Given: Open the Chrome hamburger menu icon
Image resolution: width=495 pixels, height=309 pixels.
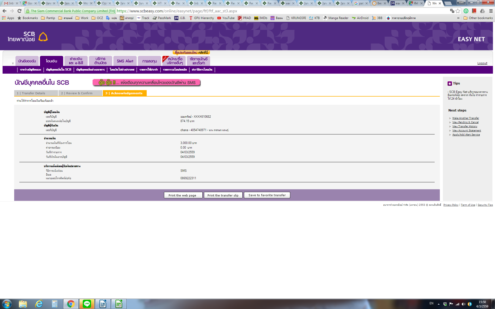Looking at the screenshot, I should (491, 11).
